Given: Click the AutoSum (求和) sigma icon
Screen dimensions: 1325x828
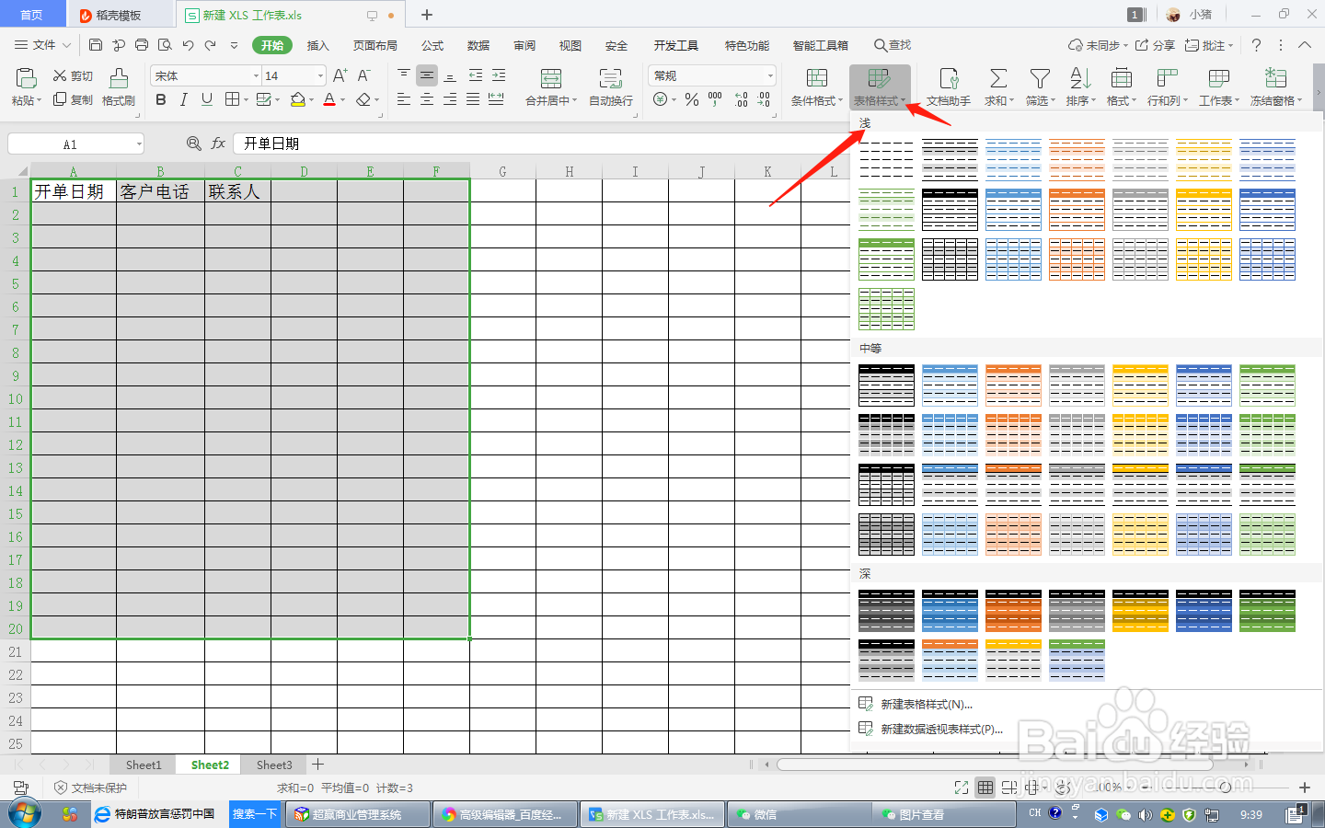Looking at the screenshot, I should tap(998, 79).
